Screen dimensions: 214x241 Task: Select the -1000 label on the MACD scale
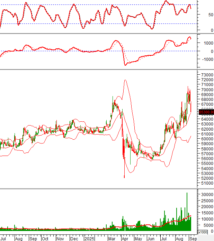[x=207, y=59]
